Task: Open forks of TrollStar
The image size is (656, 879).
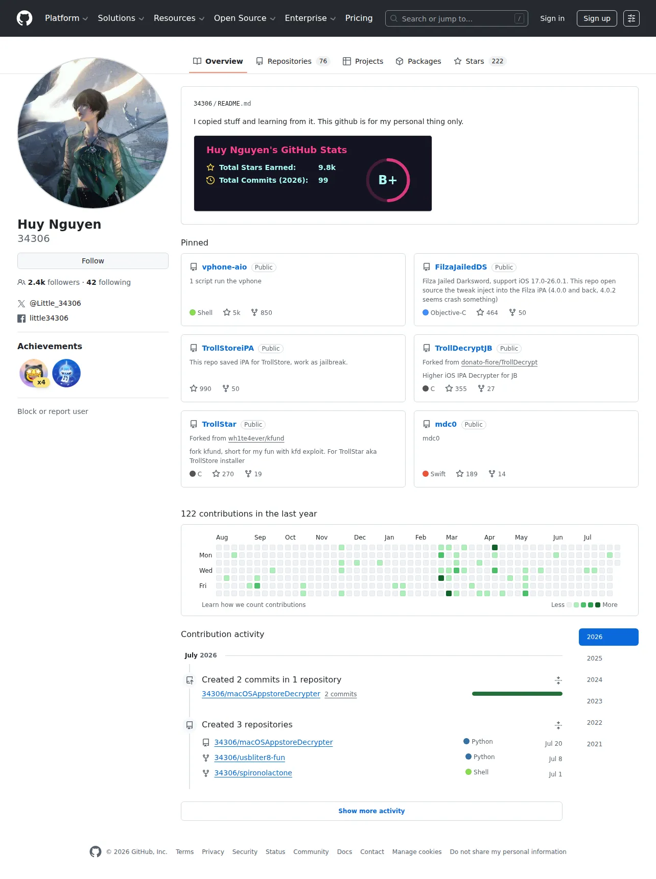Action: [253, 474]
